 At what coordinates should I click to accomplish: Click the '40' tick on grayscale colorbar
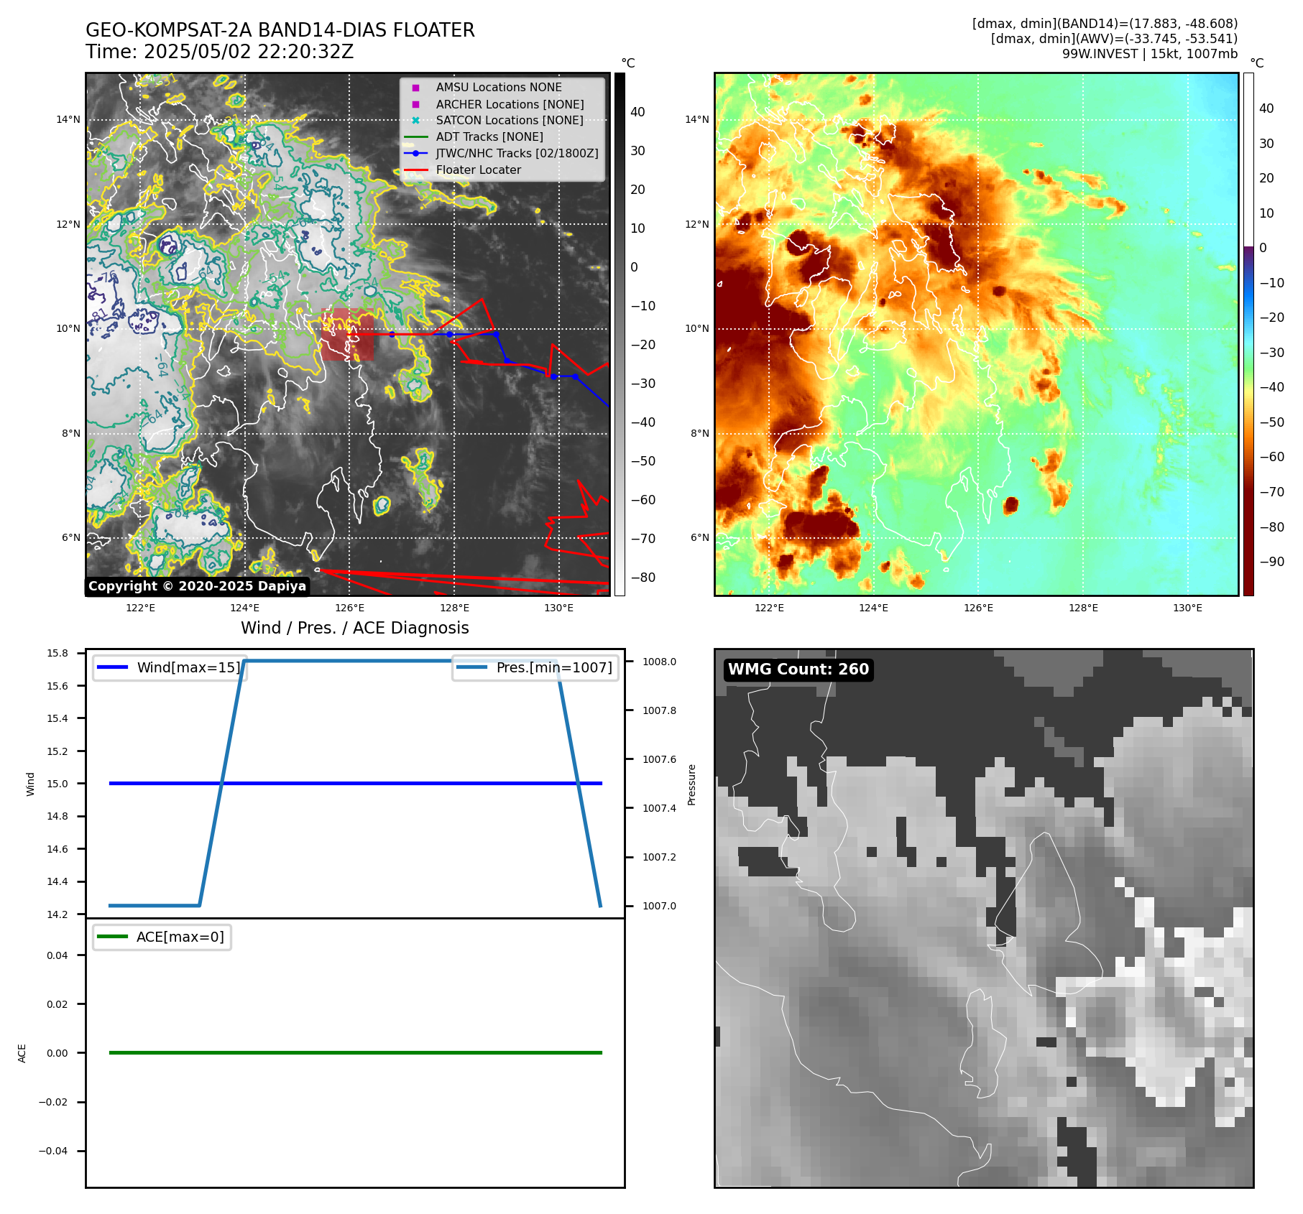tap(637, 112)
